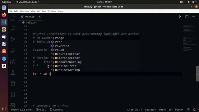Open Visual Studio Code app menu
The height and width of the screenshot is (112, 199).
(27, 2)
